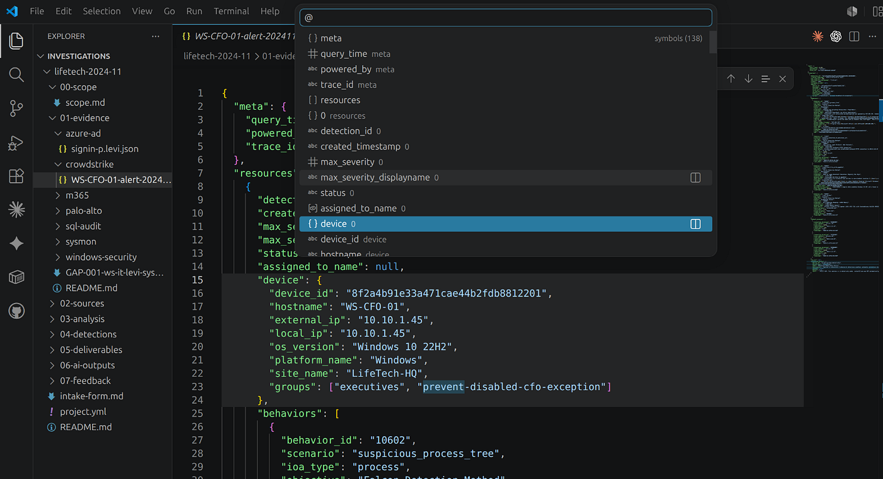Open the Run and Debug view
This screenshot has width=883, height=479.
(16, 143)
